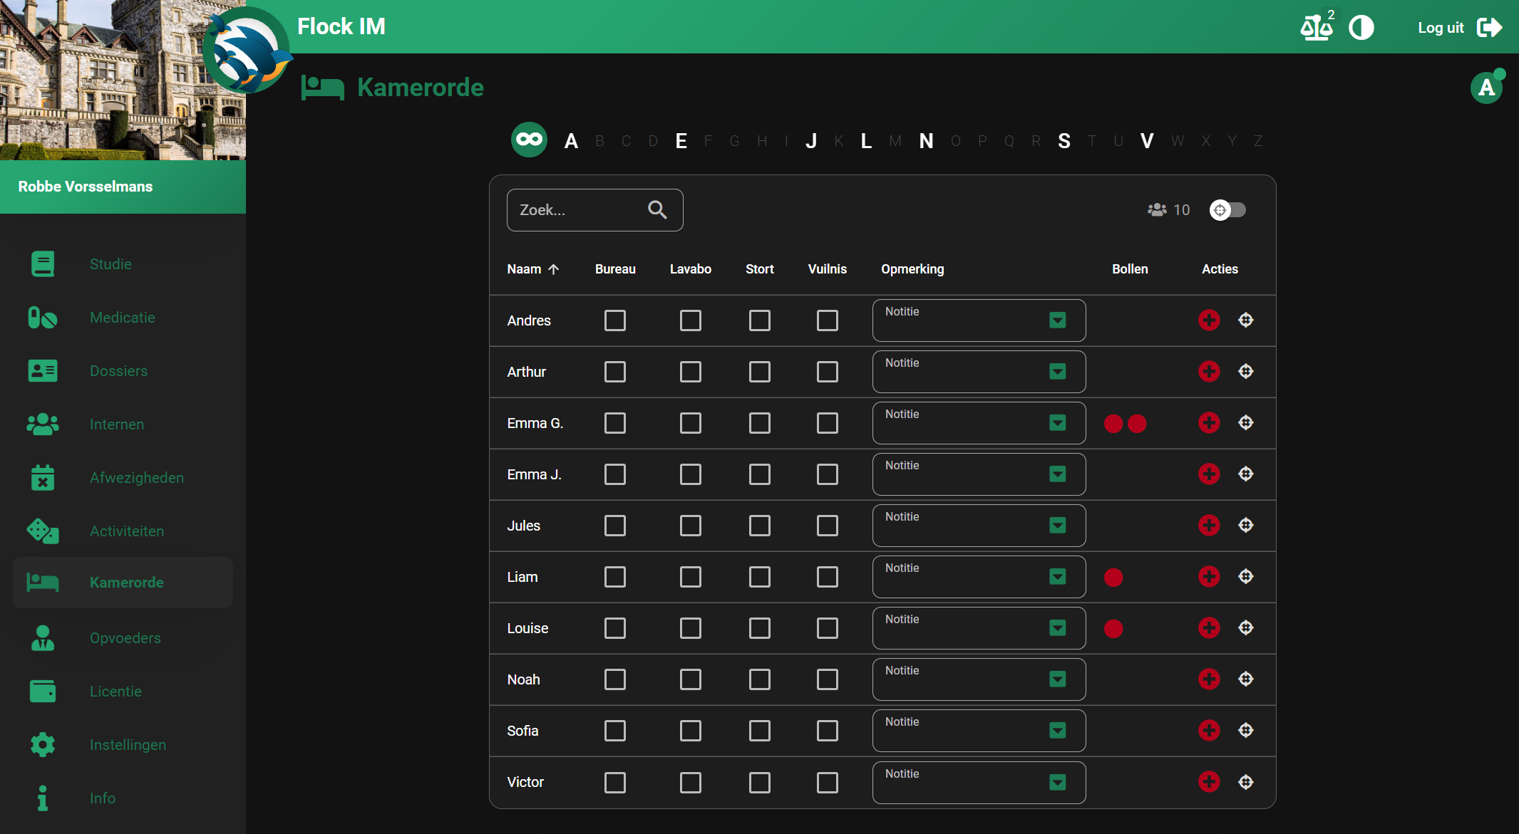Expand the Notitie dropdown in Victor's row

pyautogui.click(x=1057, y=782)
